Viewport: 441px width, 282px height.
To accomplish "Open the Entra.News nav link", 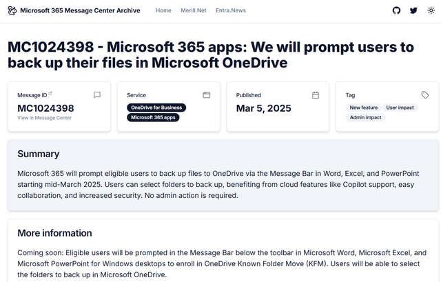I will pyautogui.click(x=231, y=10).
